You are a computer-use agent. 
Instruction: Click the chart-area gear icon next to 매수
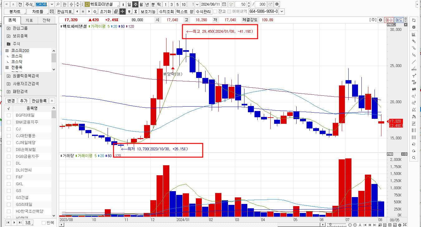point(380,20)
